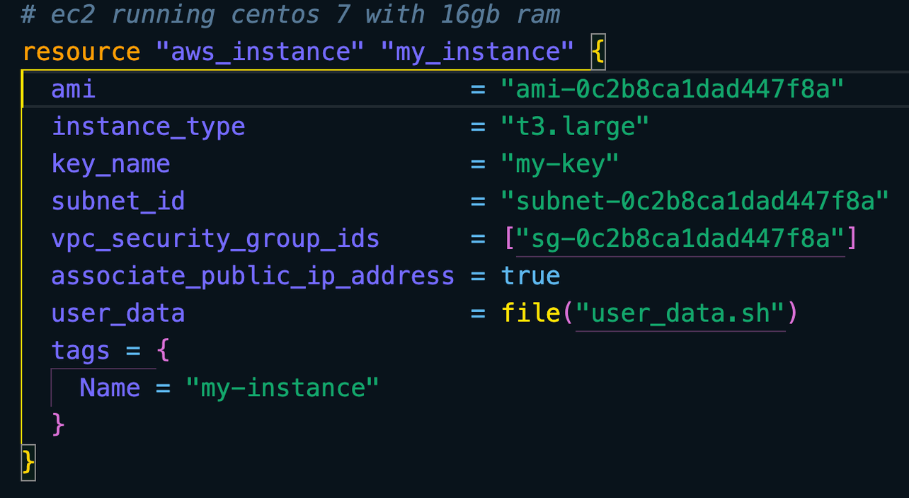This screenshot has width=909, height=498.
Task: Click the associate_public_ip_address attribute
Action: tap(252, 276)
